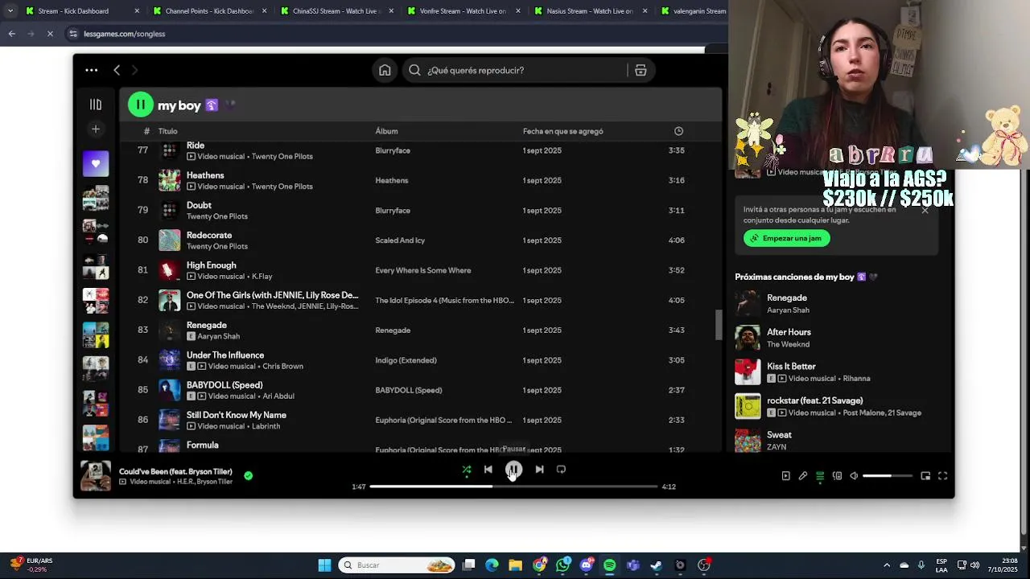Switch to 'ChinaSSJ Stream' browser tab

point(336,11)
